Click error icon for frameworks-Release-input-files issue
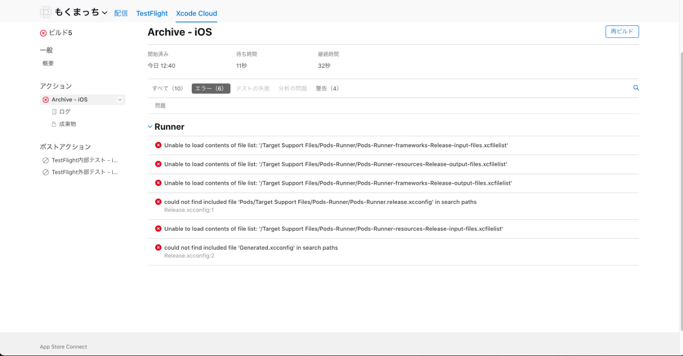 [158, 145]
